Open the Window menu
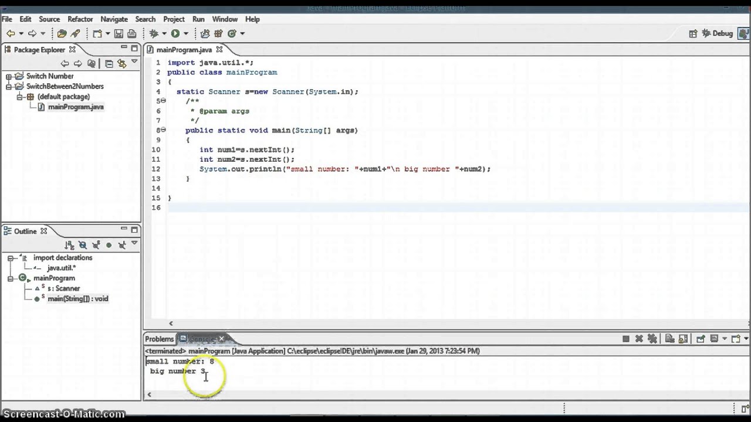Image resolution: width=751 pixels, height=422 pixels. [225, 19]
